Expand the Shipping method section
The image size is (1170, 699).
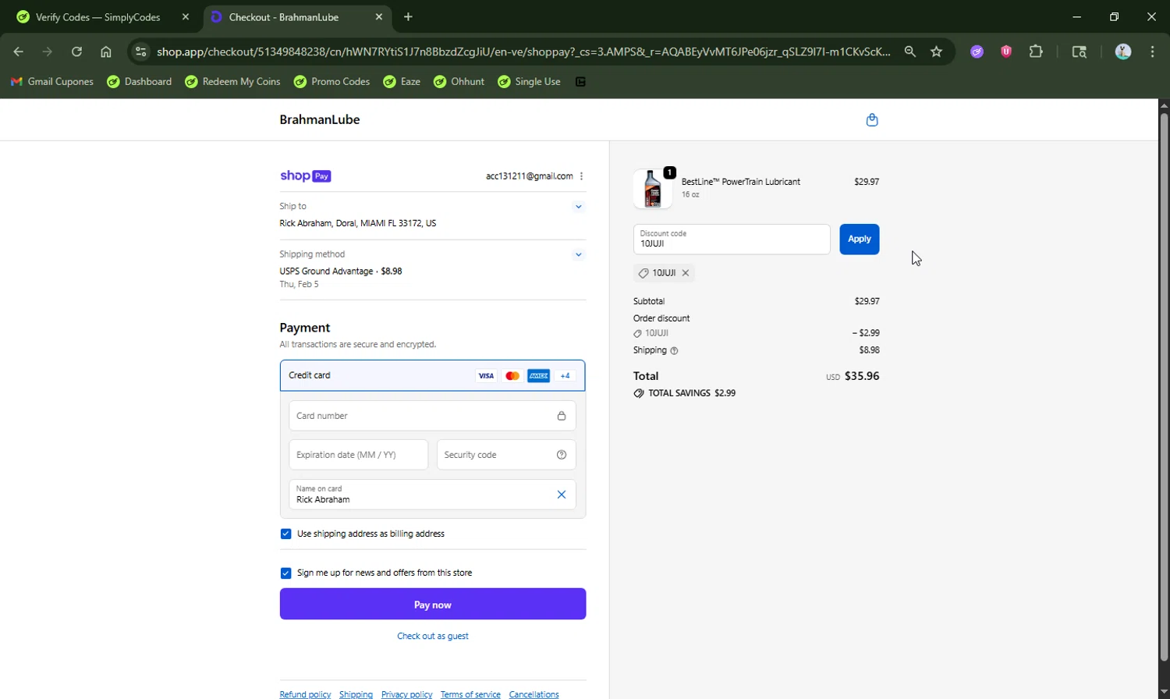579,254
